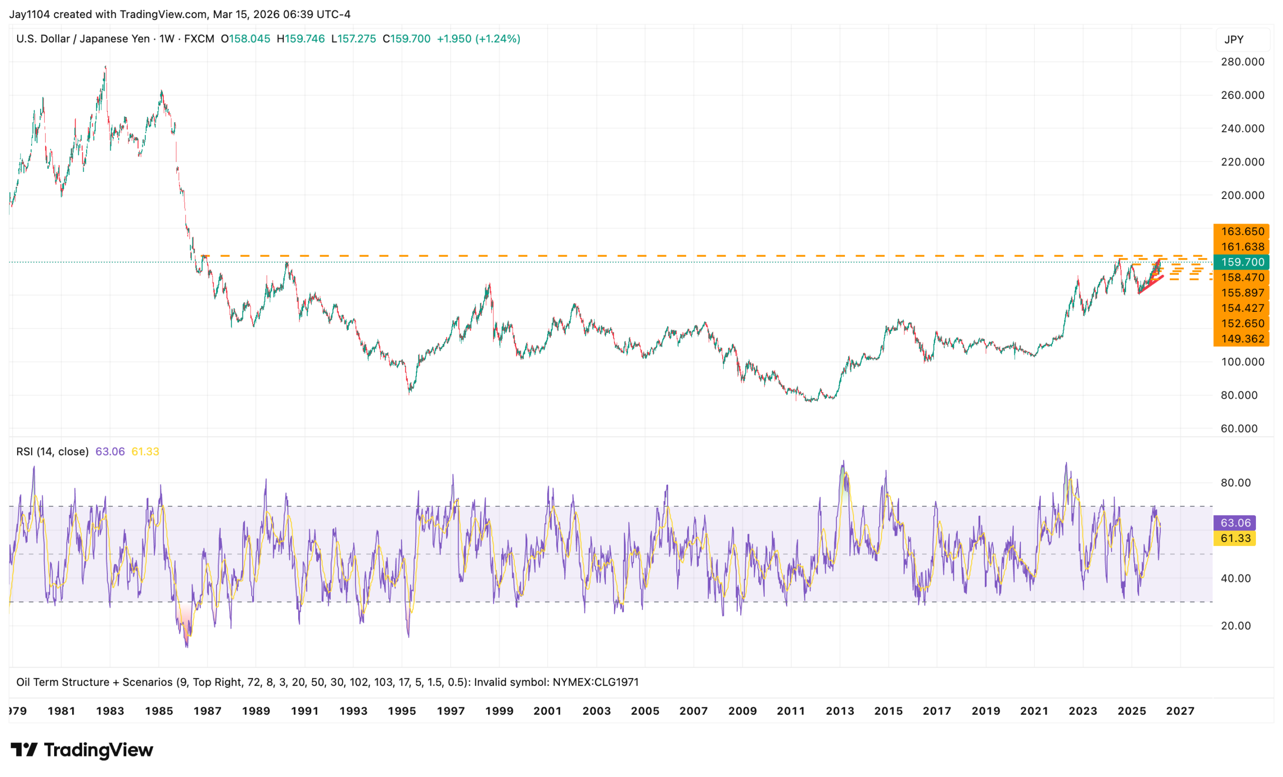This screenshot has width=1283, height=777.
Task: Click the TradingView wordmark text
Action: 98,750
